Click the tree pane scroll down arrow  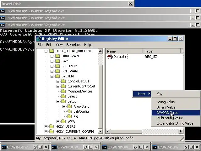(x=100, y=131)
